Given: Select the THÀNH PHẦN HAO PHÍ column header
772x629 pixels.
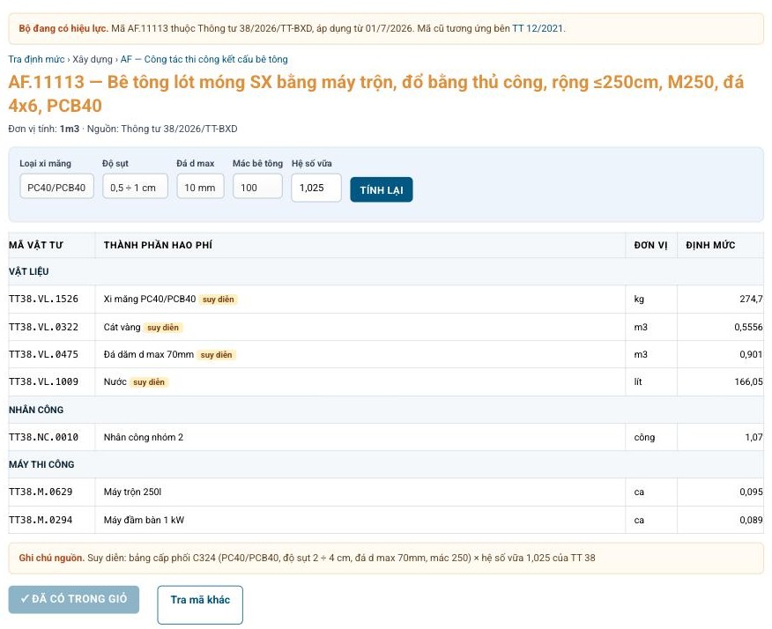Looking at the screenshot, I should click(158, 245).
